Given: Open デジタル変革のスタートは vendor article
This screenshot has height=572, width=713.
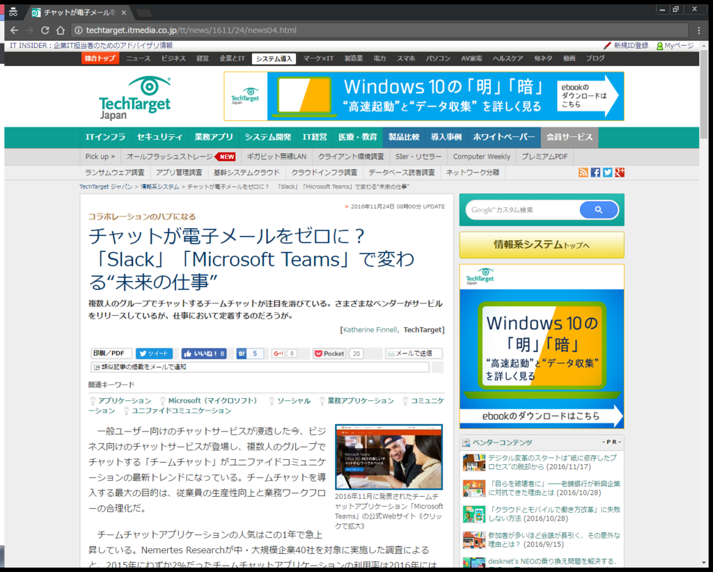Looking at the screenshot, I should pyautogui.click(x=552, y=462).
